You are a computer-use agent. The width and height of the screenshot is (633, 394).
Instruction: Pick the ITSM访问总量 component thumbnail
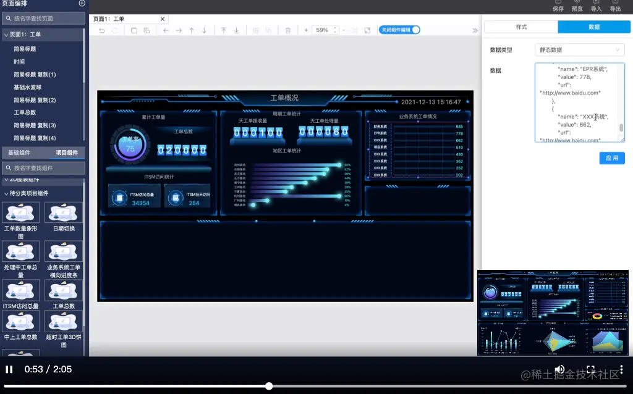click(x=20, y=290)
